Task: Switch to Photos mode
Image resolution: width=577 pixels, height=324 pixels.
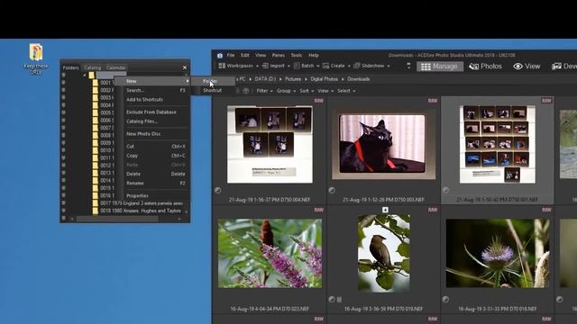Action: [485, 66]
